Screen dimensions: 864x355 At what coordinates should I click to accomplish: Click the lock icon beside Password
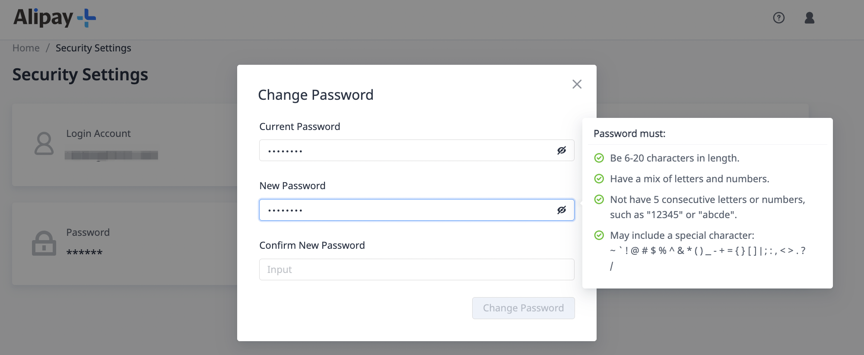44,242
